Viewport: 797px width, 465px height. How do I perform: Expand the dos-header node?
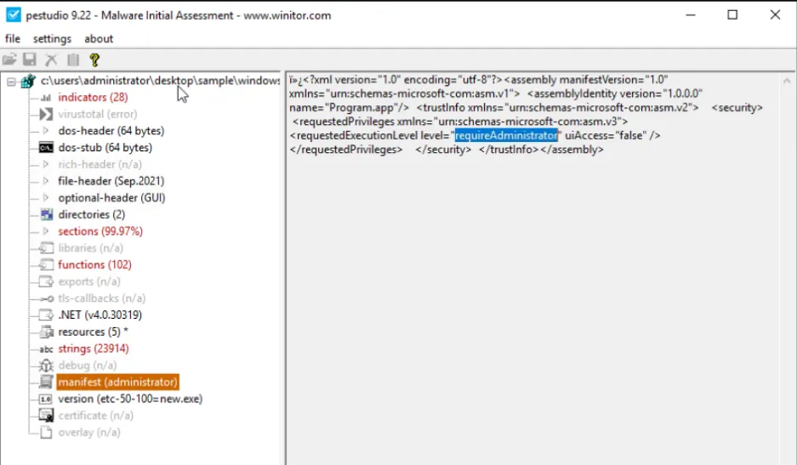tap(46, 131)
